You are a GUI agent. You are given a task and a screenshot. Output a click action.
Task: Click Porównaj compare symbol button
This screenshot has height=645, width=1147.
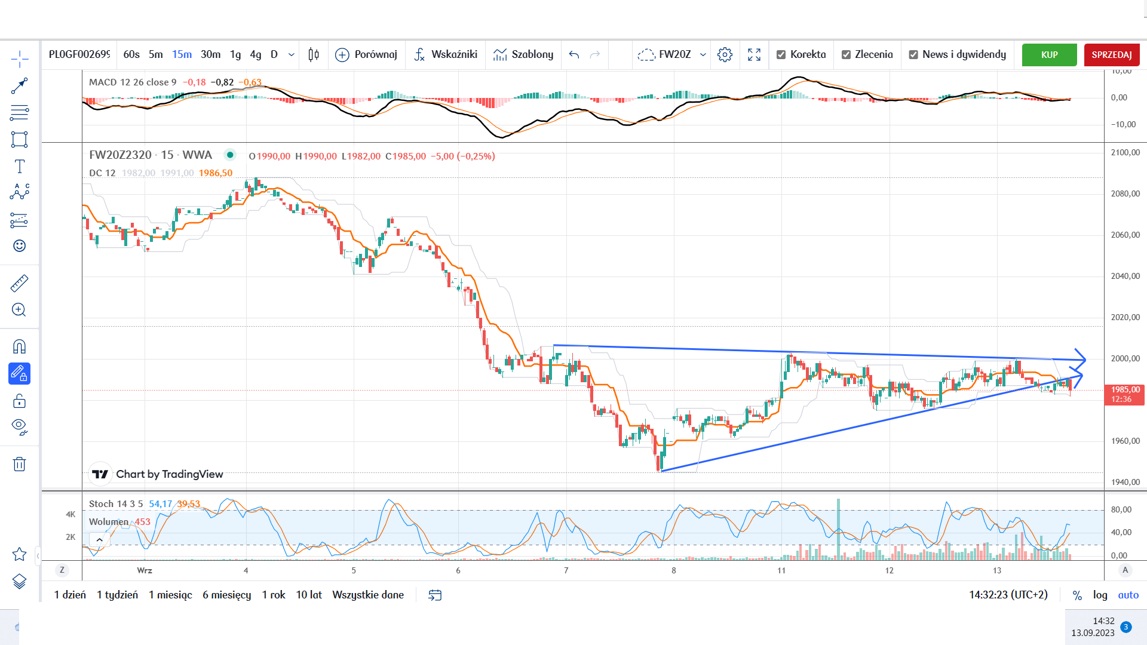click(x=366, y=54)
